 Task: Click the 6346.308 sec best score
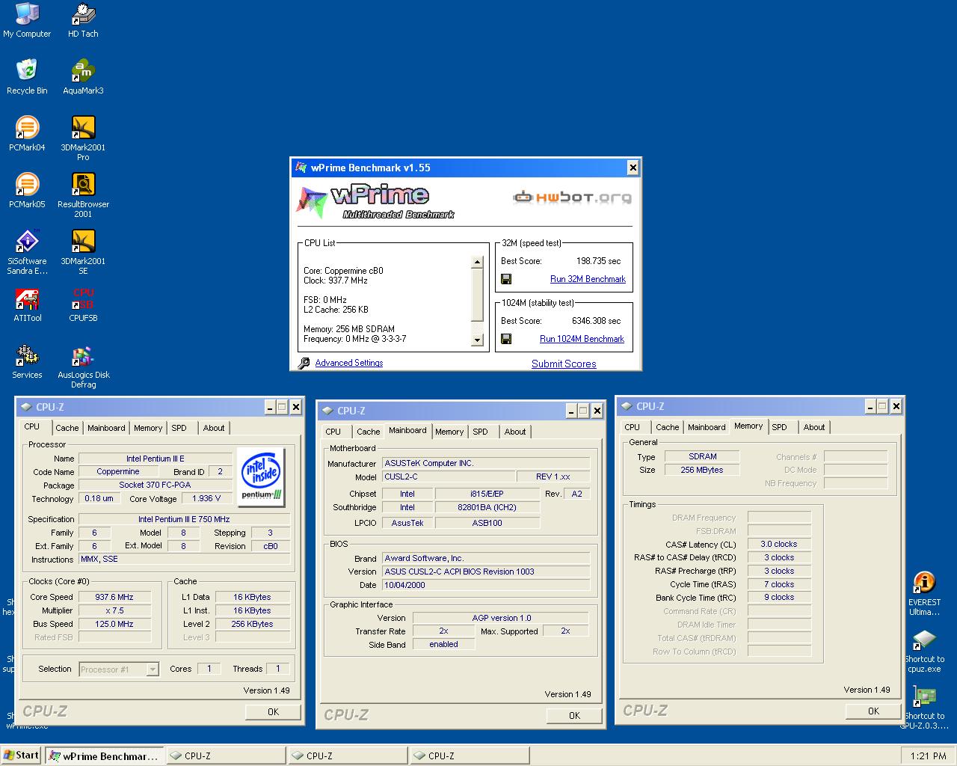coord(596,321)
